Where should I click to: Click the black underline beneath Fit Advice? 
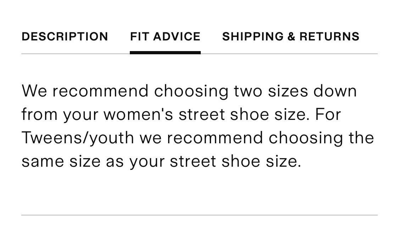point(165,53)
